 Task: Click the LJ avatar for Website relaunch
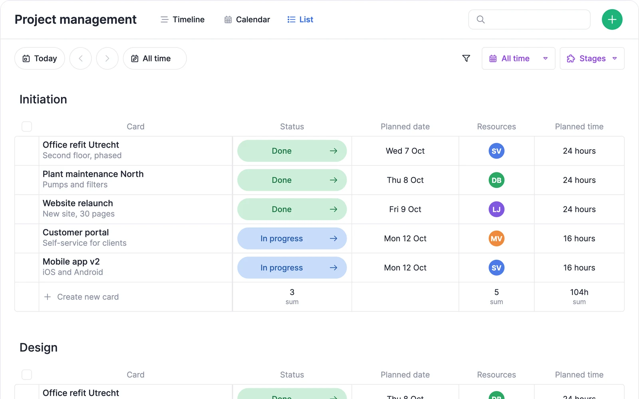click(x=496, y=209)
